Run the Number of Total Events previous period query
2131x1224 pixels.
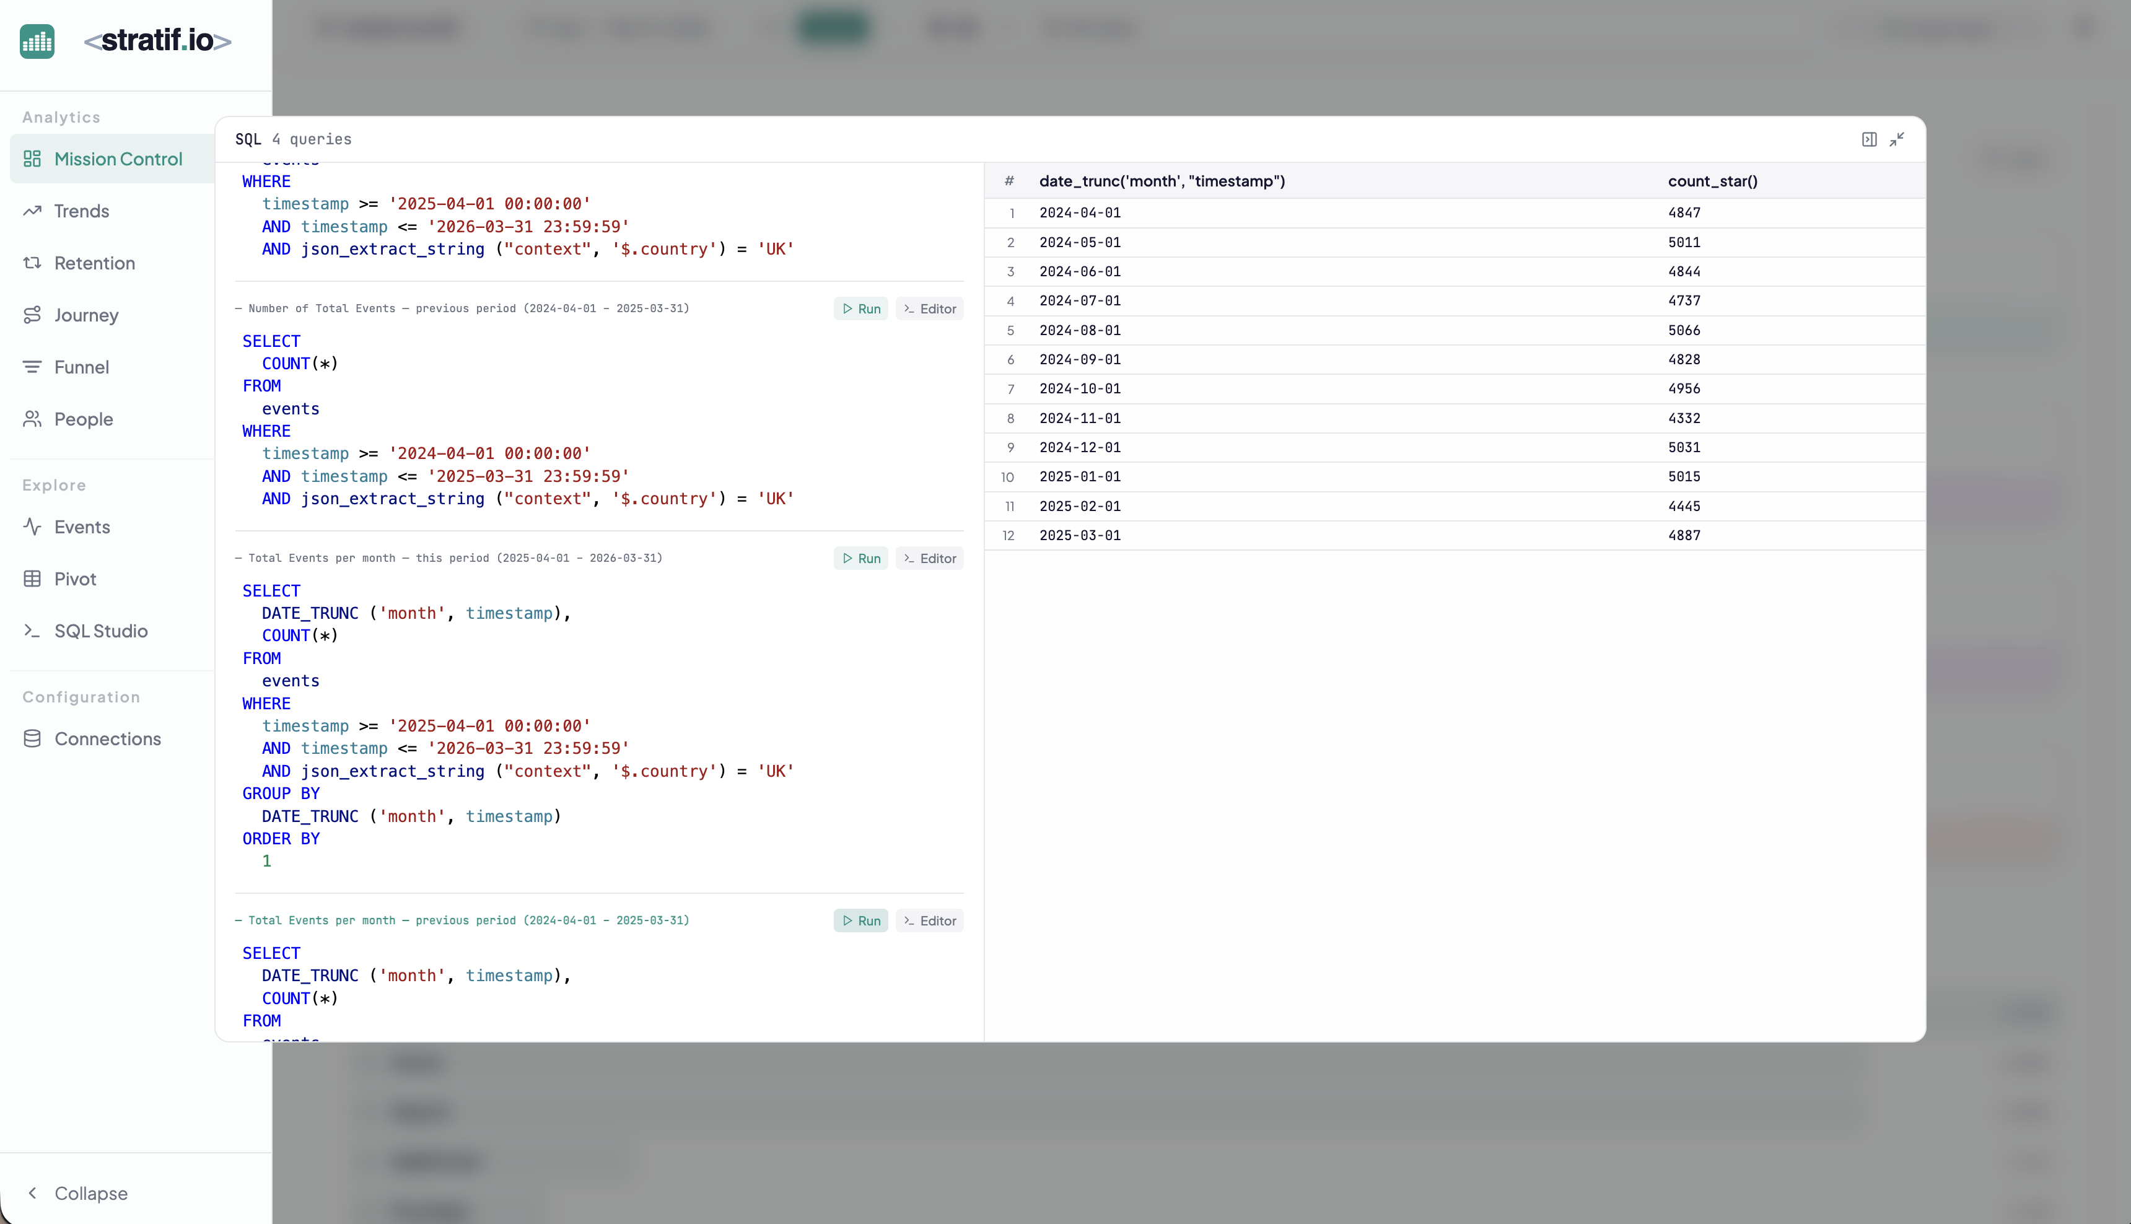(861, 308)
